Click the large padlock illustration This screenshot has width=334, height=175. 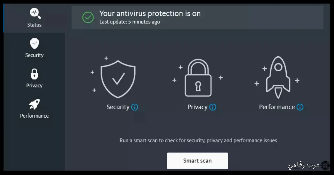click(x=198, y=78)
